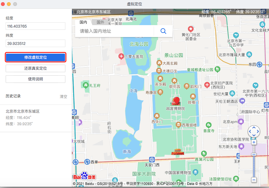
Task: Click the map zoom in plus button
Action: pyautogui.click(x=254, y=142)
